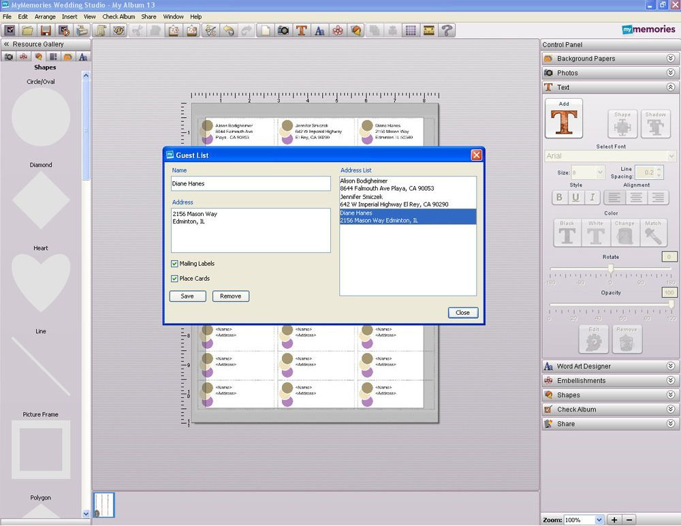Click Save in the Guest List dialog

click(x=188, y=296)
